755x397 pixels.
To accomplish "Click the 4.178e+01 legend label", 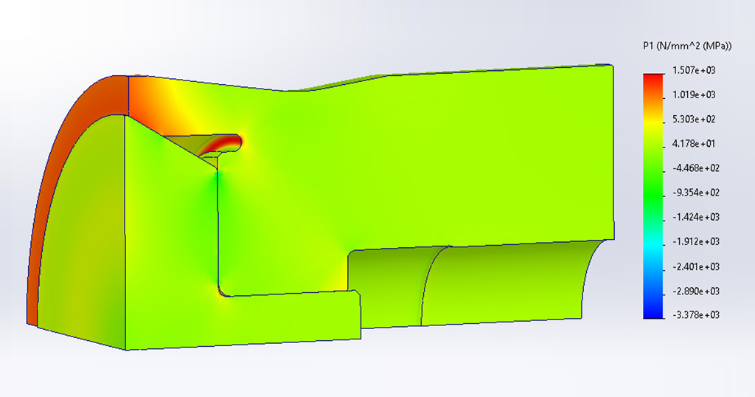I will [x=694, y=143].
